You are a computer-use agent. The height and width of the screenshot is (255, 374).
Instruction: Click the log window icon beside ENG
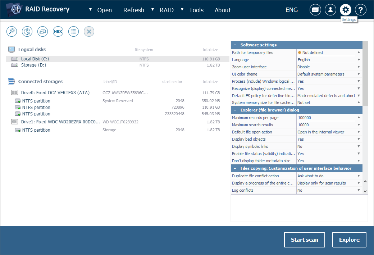coord(315,10)
